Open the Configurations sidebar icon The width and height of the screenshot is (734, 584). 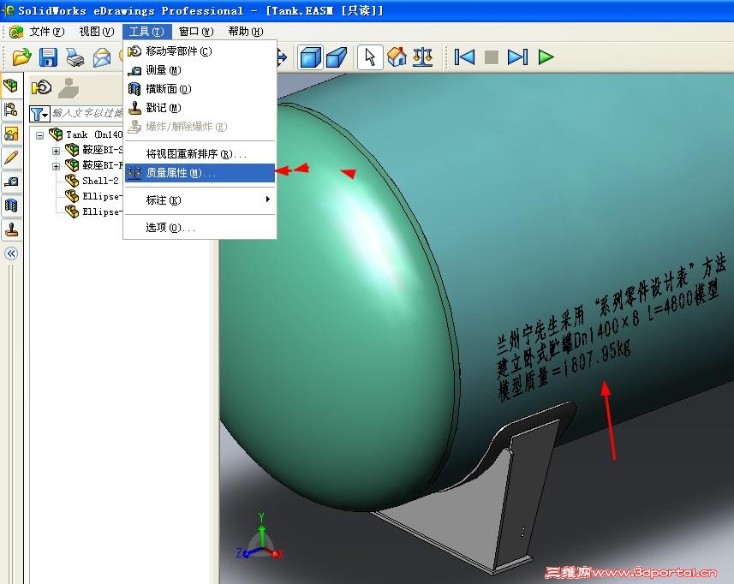click(11, 110)
